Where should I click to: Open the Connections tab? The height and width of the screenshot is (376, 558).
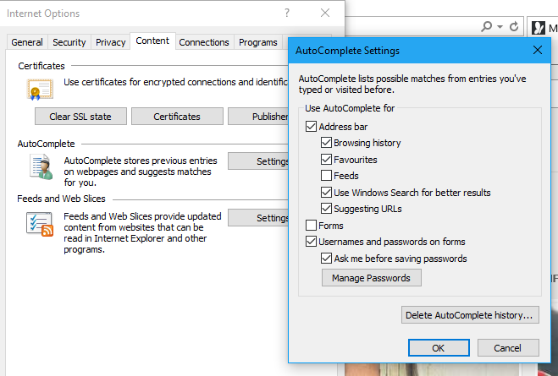pos(204,42)
